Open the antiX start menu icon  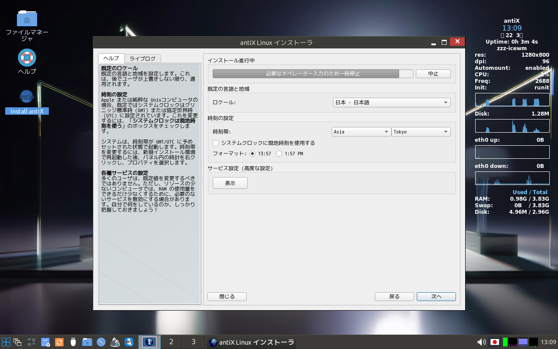click(x=6, y=342)
